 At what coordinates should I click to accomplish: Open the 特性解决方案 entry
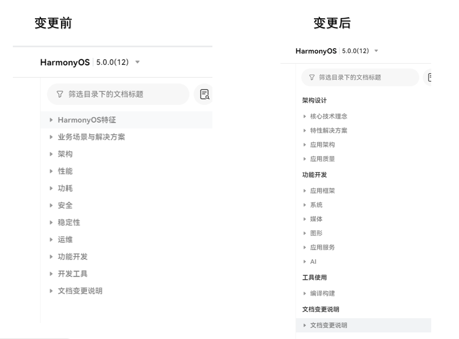point(329,131)
